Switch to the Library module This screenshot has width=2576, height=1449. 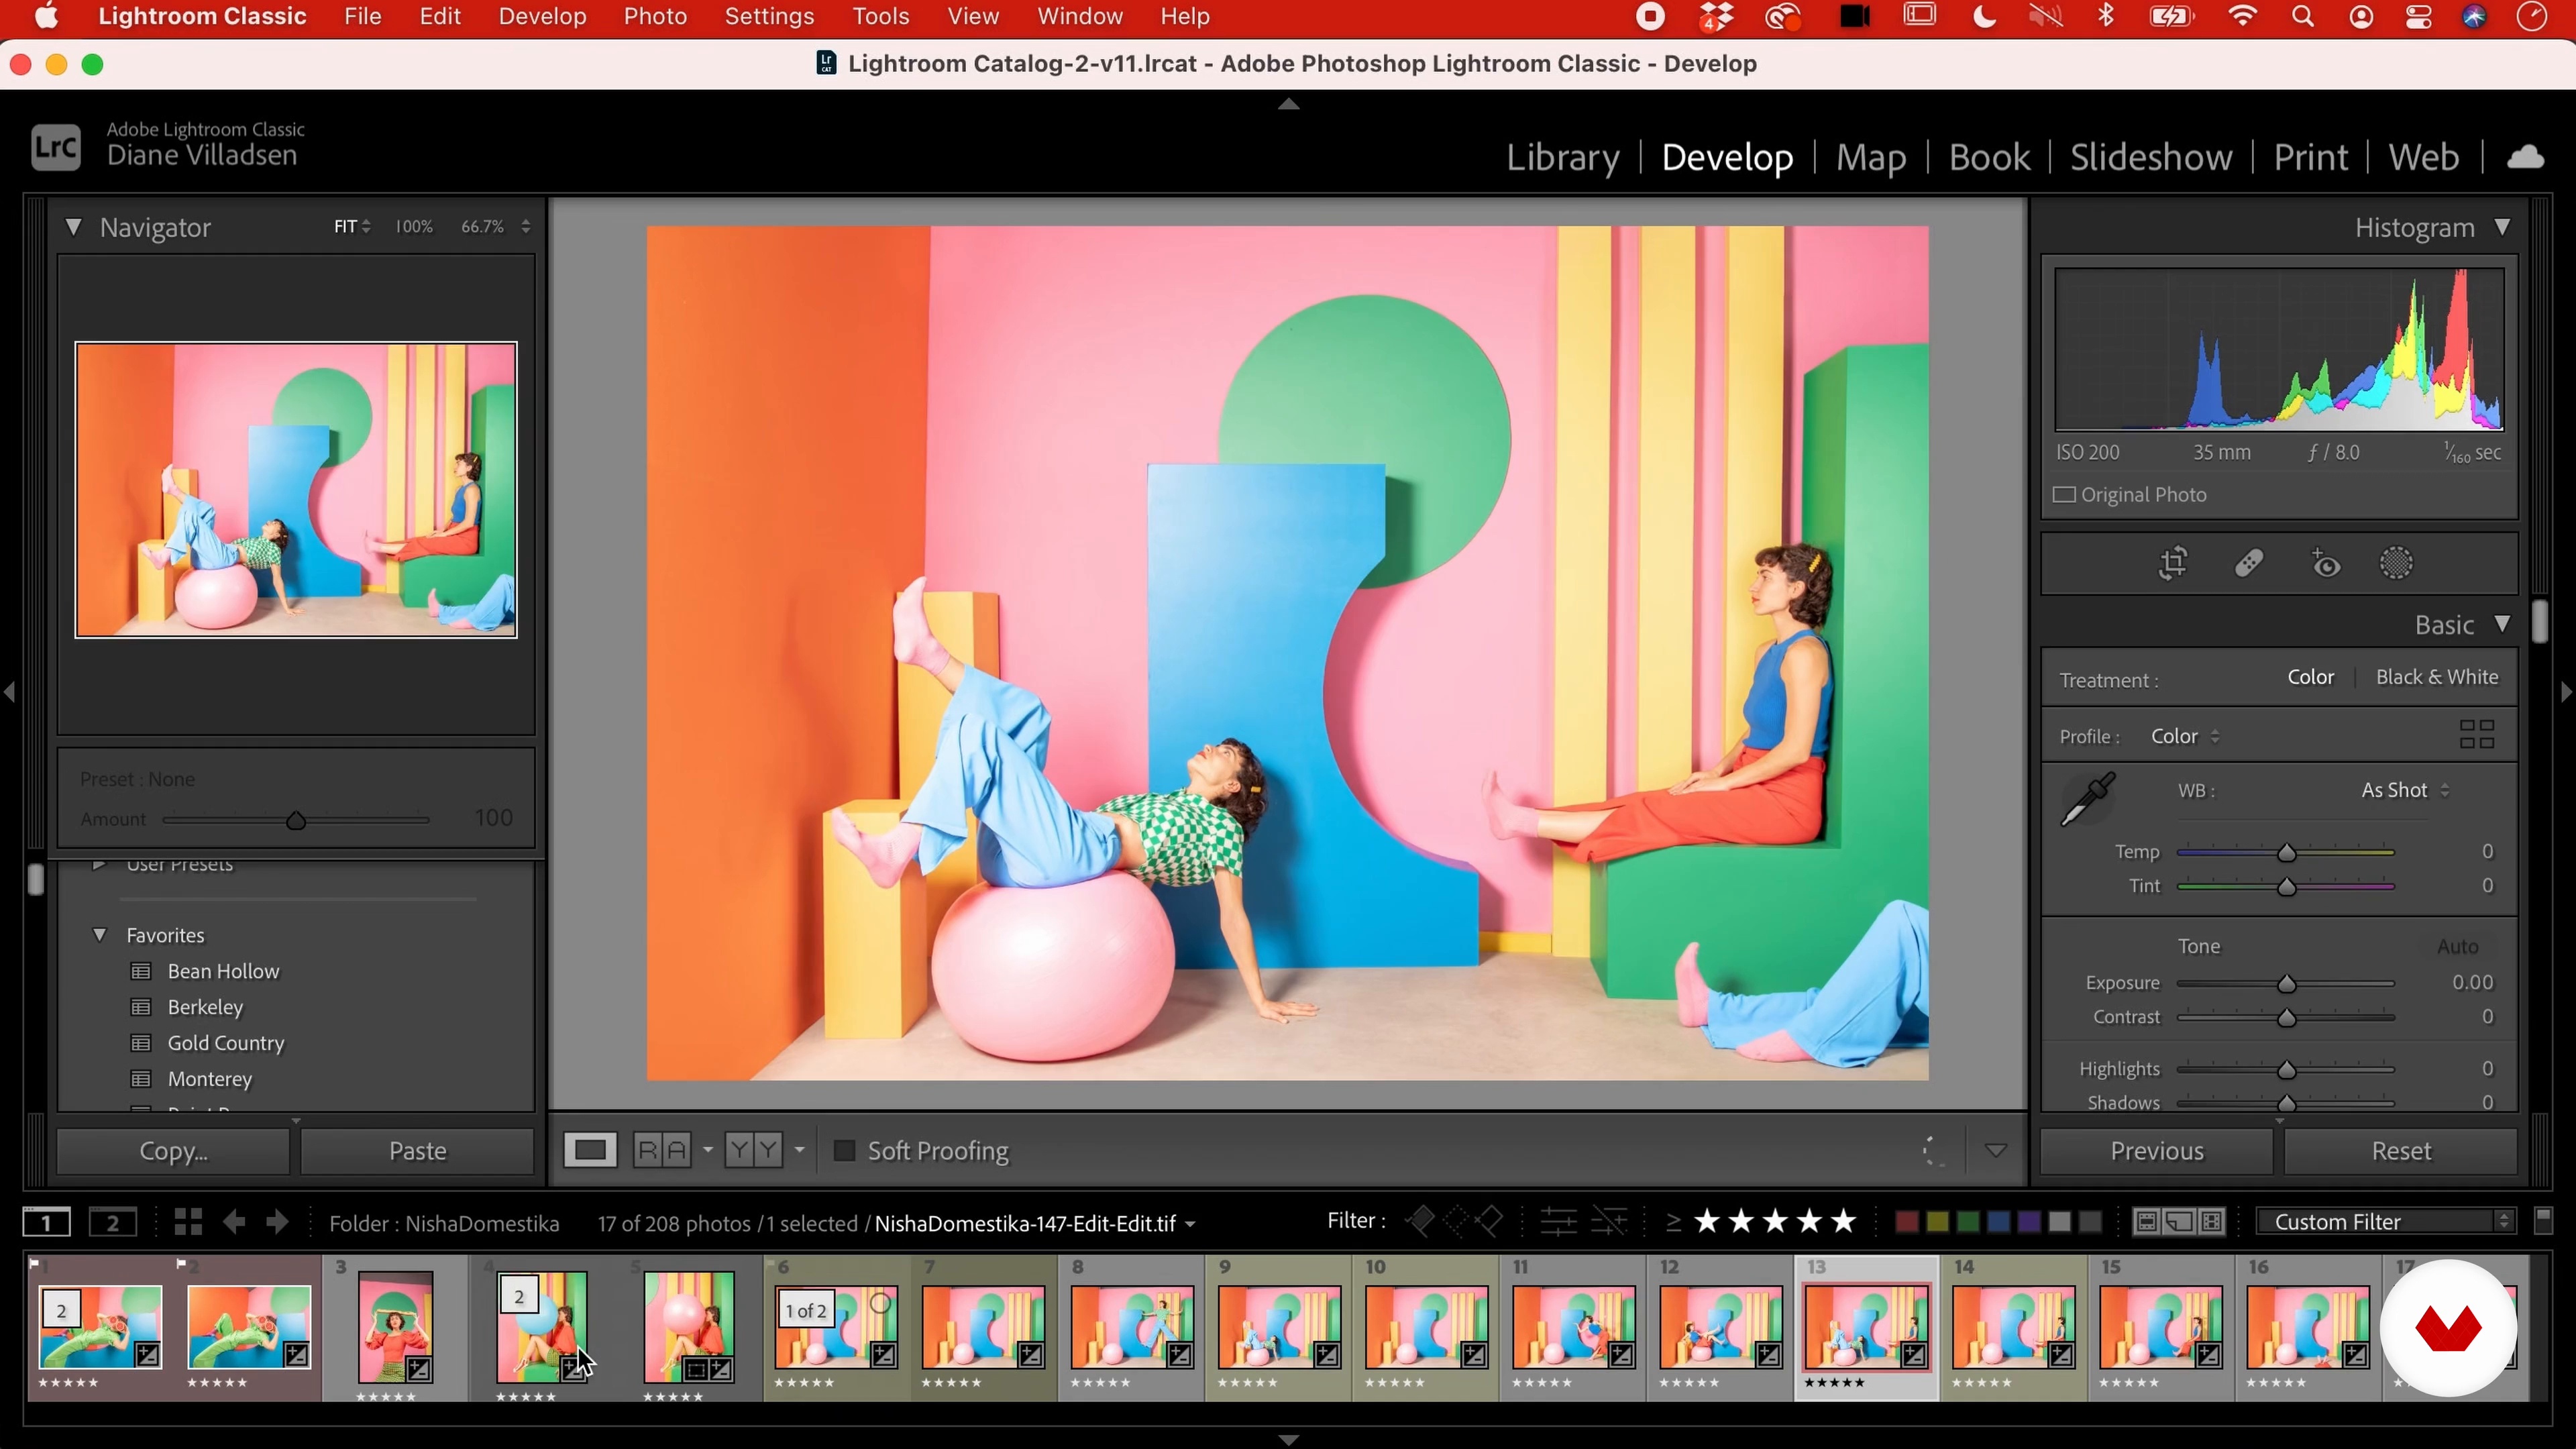click(x=1562, y=157)
